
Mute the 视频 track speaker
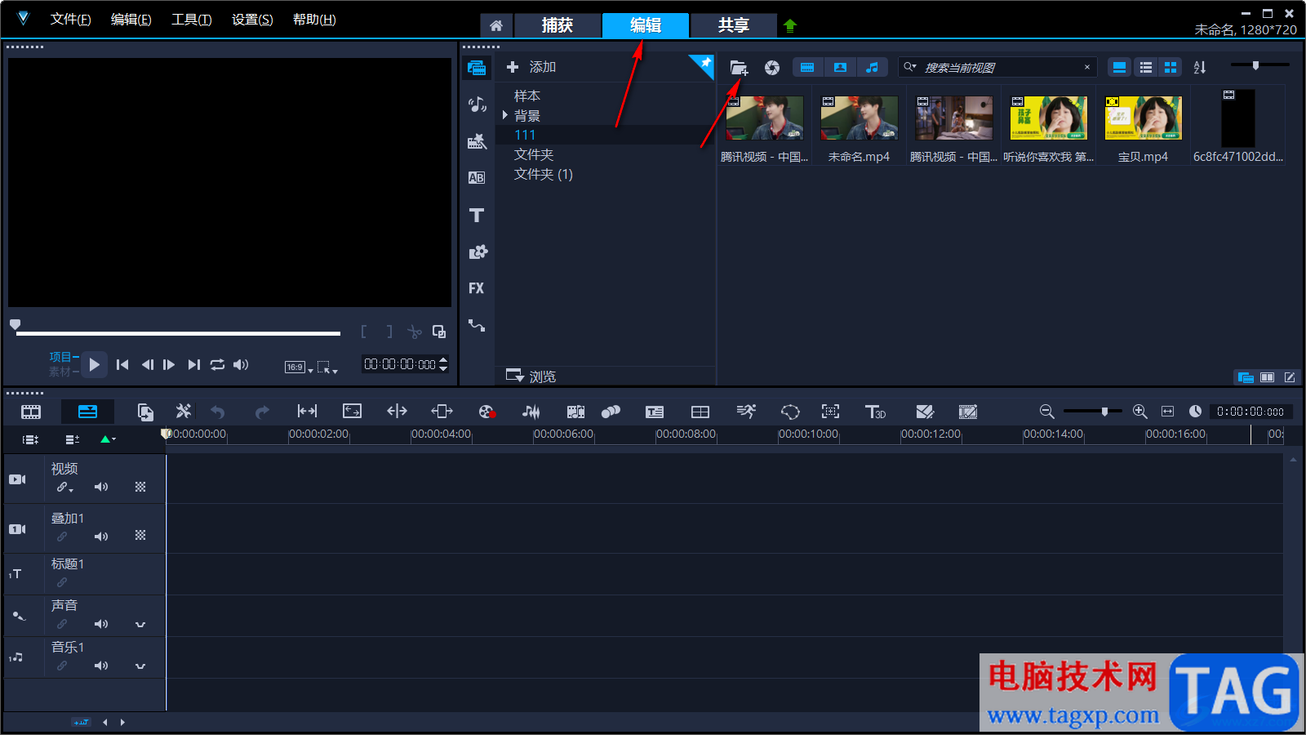(x=101, y=487)
